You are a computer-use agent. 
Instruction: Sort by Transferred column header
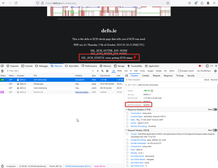click(x=107, y=76)
